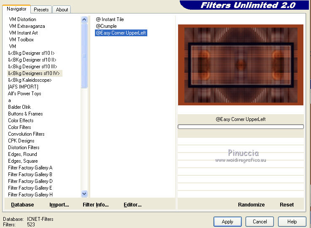The height and width of the screenshot is (228, 311).
Task: Select VM Toolbox category
Action: (x=22, y=40)
